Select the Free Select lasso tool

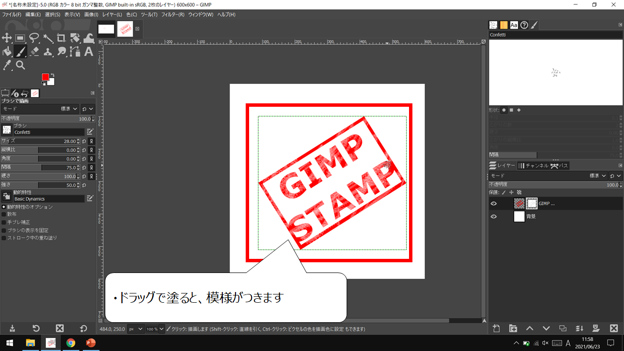(34, 38)
